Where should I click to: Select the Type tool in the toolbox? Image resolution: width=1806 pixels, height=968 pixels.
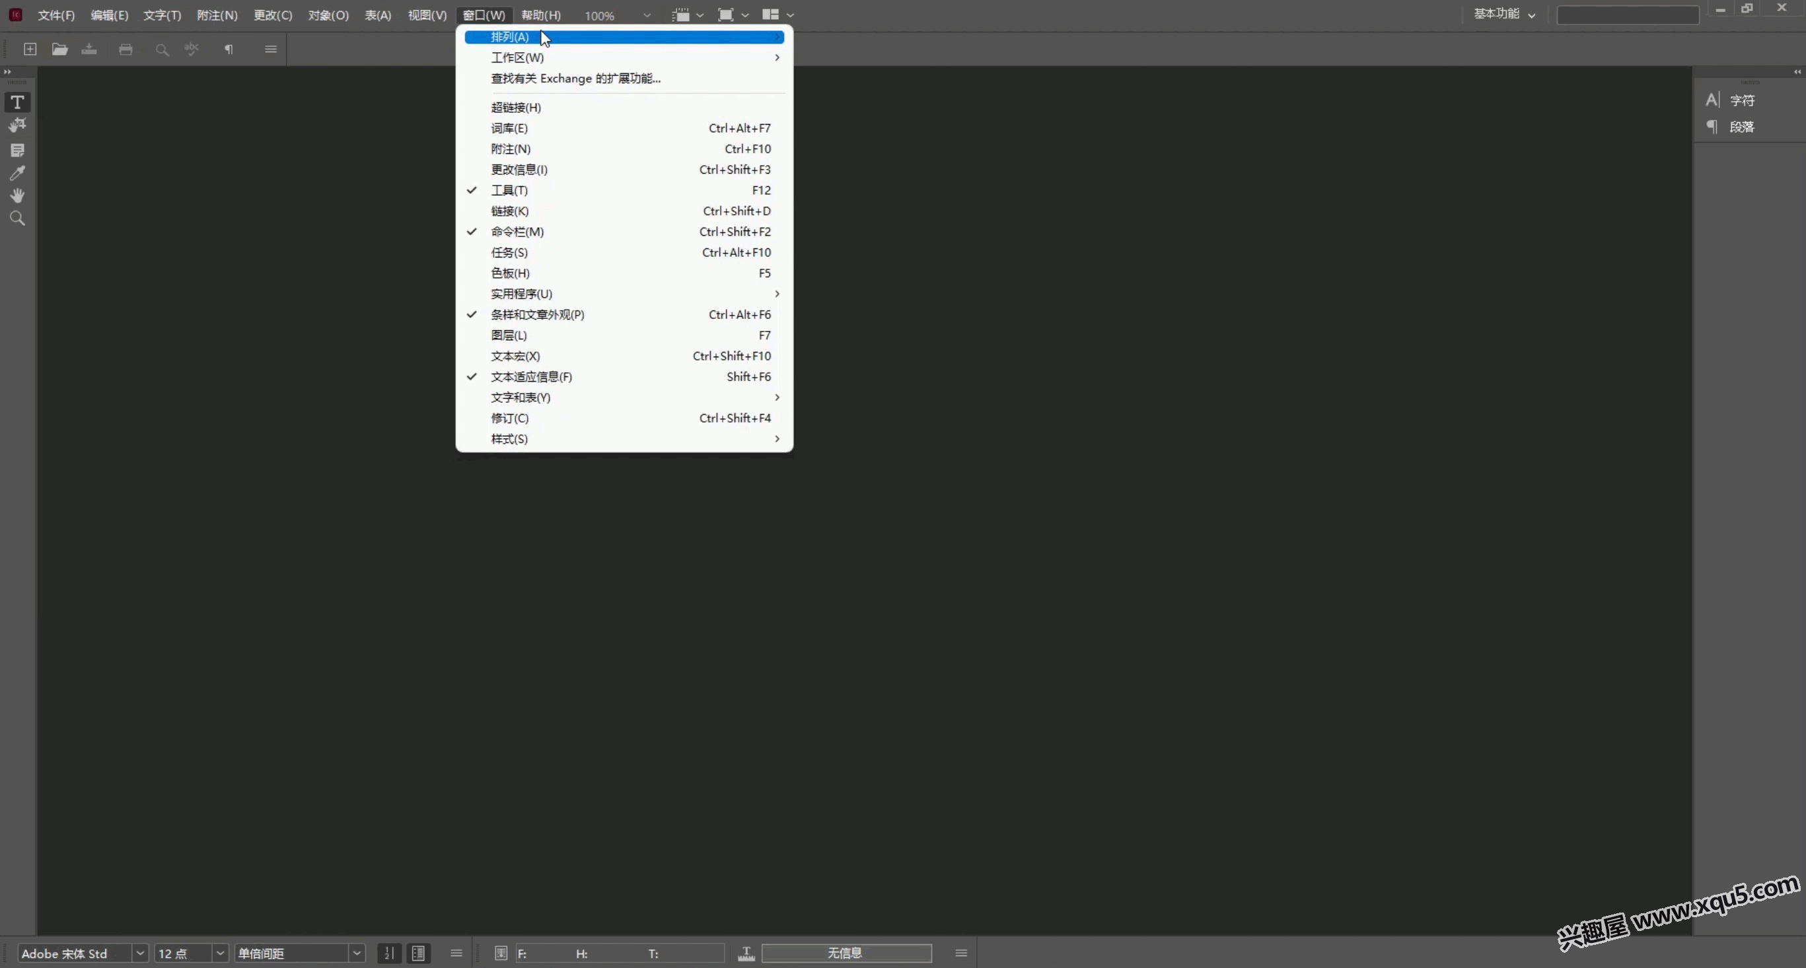(x=18, y=102)
